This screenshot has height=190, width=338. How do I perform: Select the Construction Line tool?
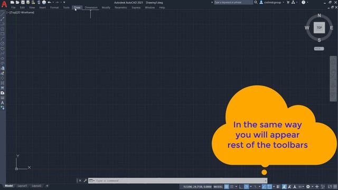(2, 19)
